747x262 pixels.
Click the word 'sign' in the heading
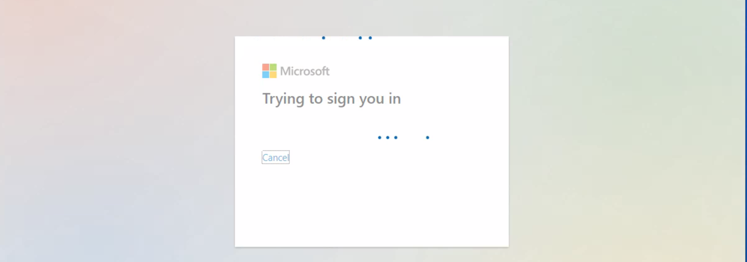click(341, 99)
